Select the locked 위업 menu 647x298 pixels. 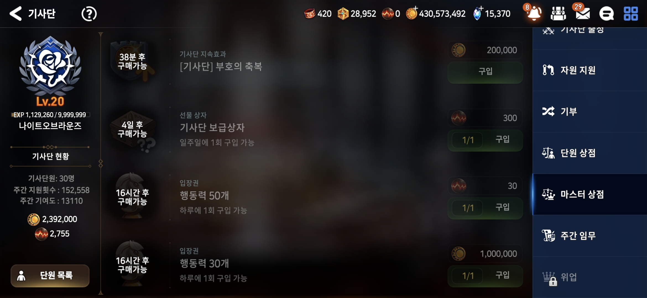(590, 277)
